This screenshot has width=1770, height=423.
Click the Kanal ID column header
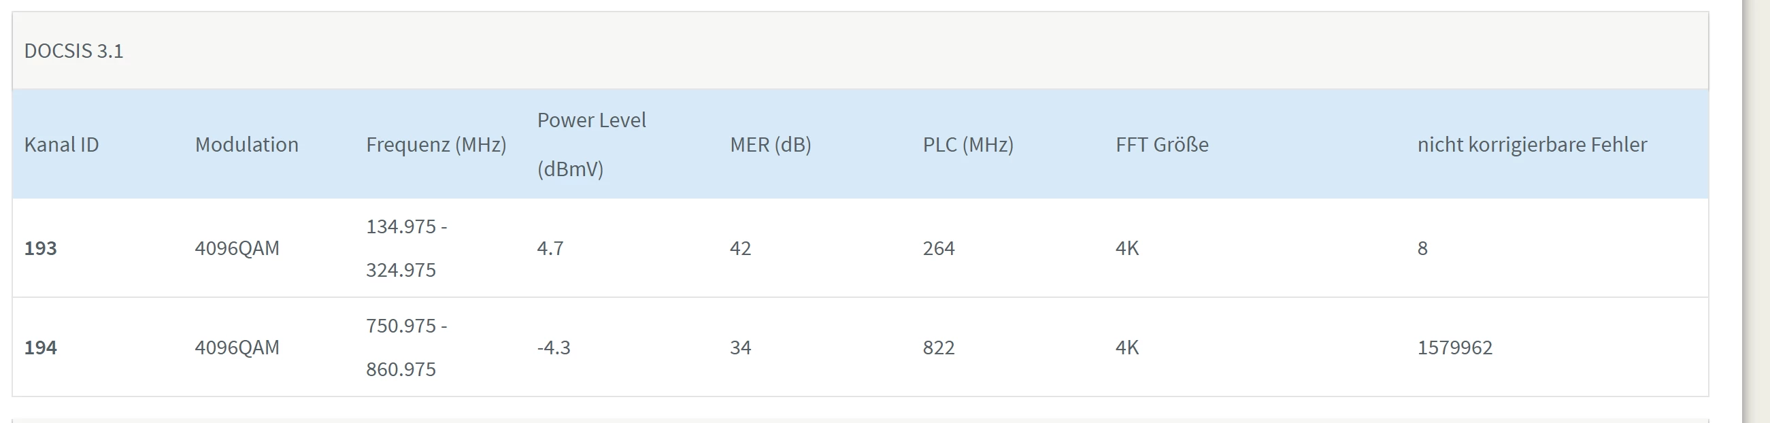[x=61, y=144]
